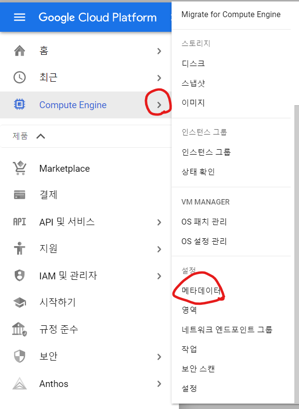
Task: Expand the 홈 submenu arrow
Action: pyautogui.click(x=159, y=51)
